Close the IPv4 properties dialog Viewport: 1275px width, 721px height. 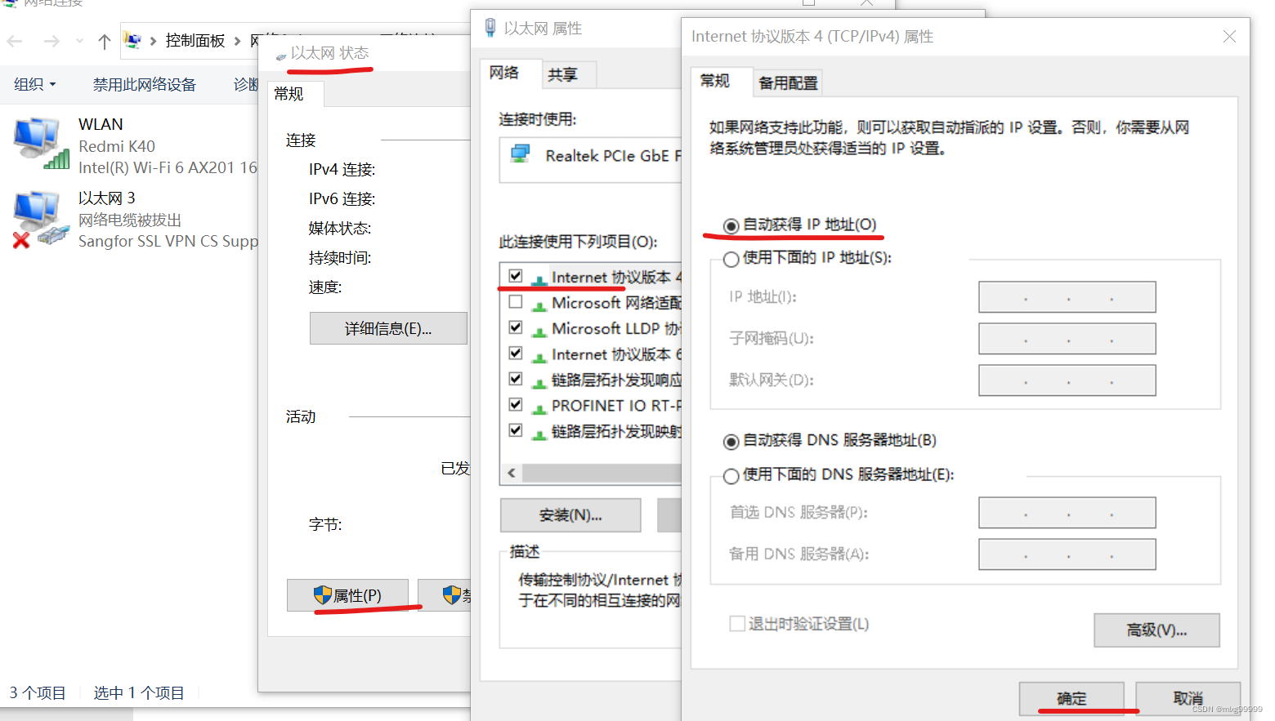(1229, 37)
